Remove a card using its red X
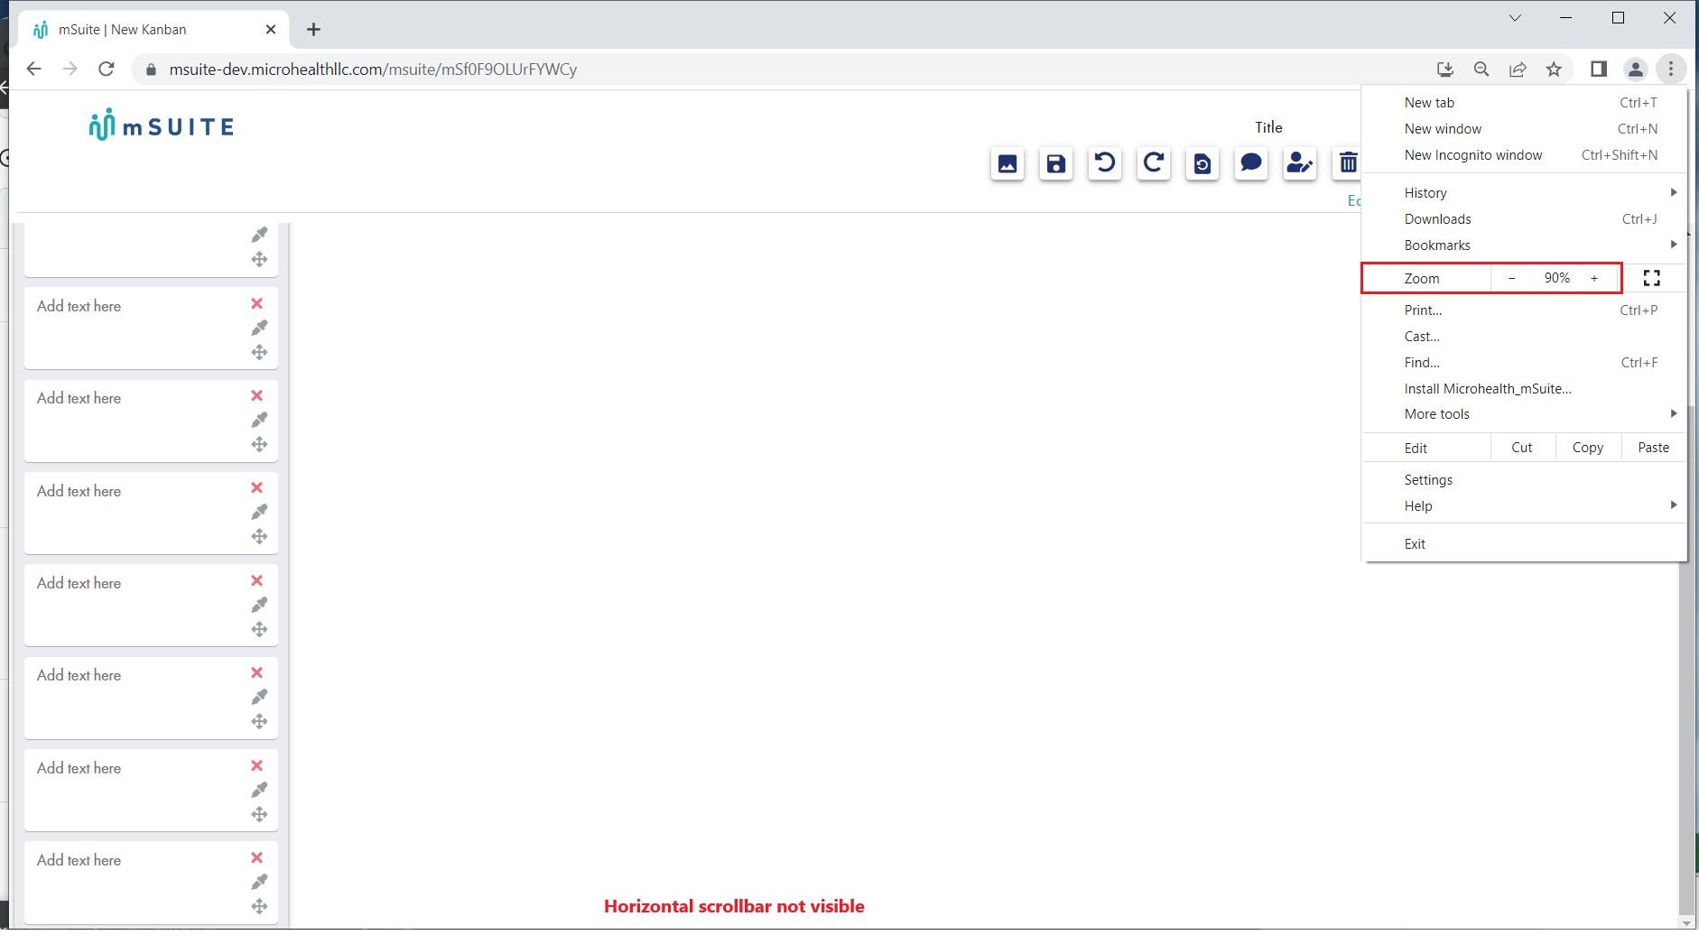 pyautogui.click(x=257, y=304)
